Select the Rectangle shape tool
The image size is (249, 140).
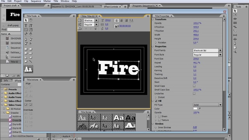tap(26, 49)
